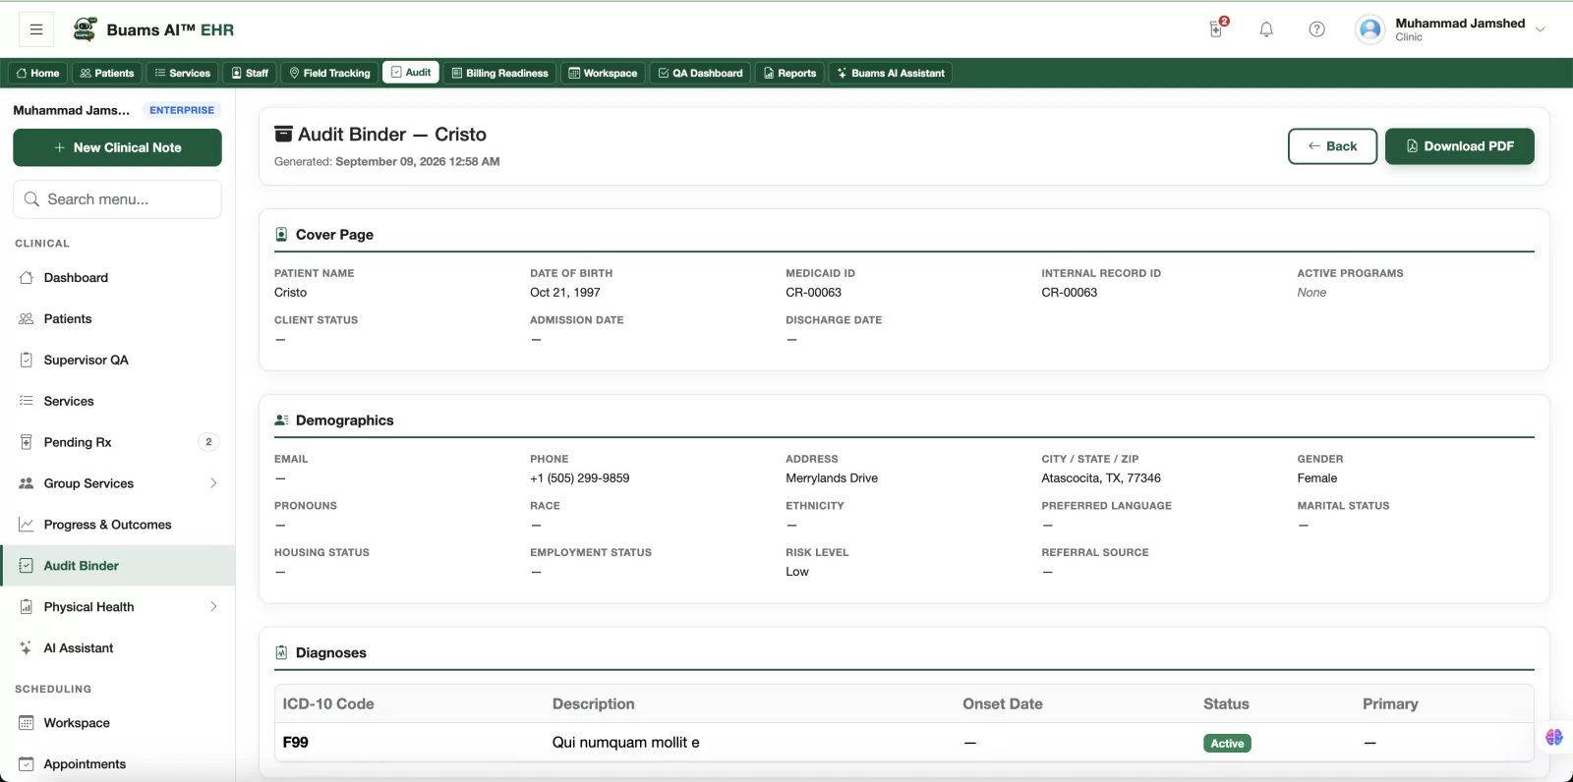Click the description 'Qui numquam mollit e'
The width and height of the screenshot is (1573, 782).
[626, 743]
